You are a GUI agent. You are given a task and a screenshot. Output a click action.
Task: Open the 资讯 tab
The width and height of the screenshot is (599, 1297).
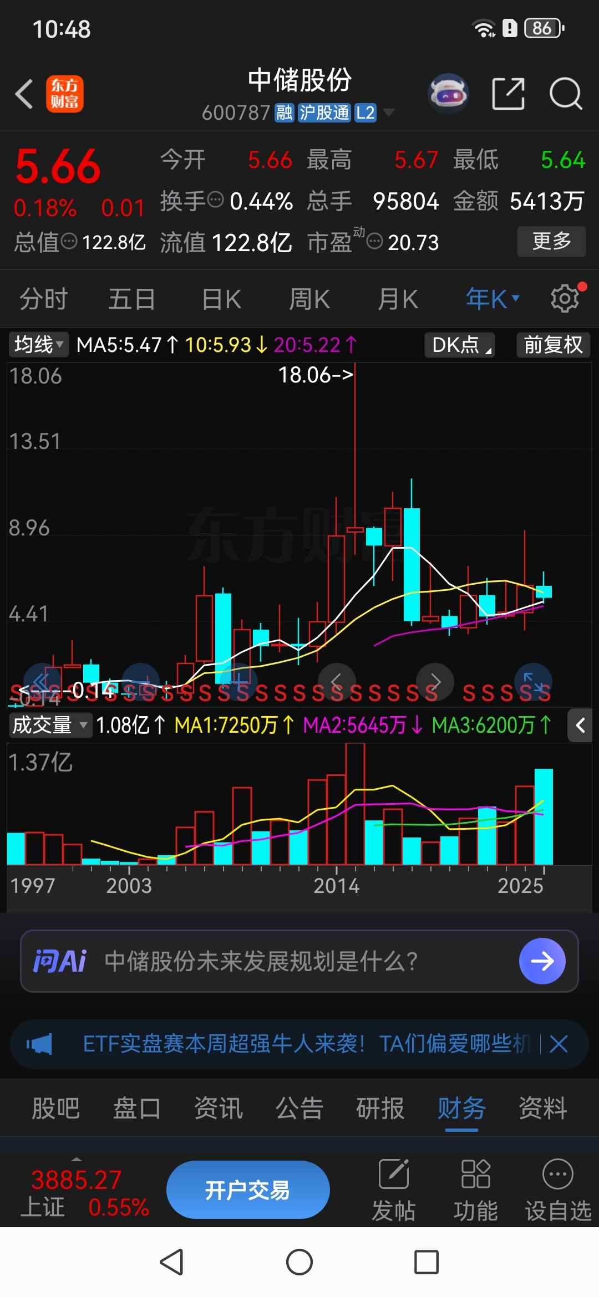[x=218, y=1109]
